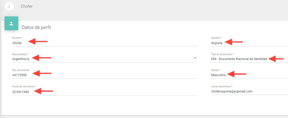Click the "Nro. documento" field label
Image resolution: width=288 pixels, height=118 pixels.
tap(21, 70)
